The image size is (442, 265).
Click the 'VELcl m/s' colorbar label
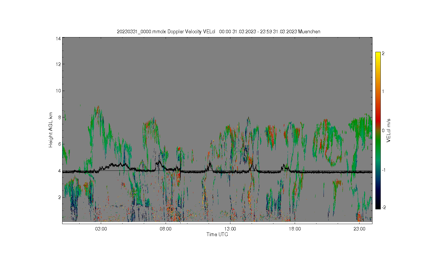pos(389,130)
